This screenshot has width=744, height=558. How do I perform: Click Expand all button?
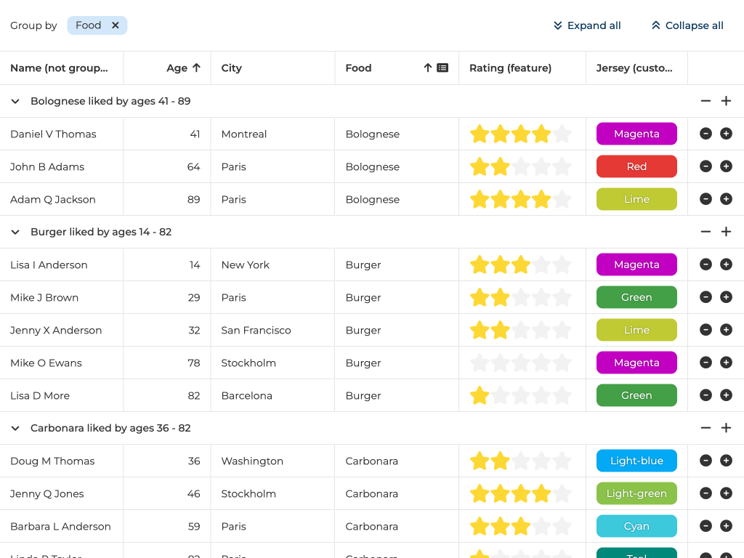[587, 25]
